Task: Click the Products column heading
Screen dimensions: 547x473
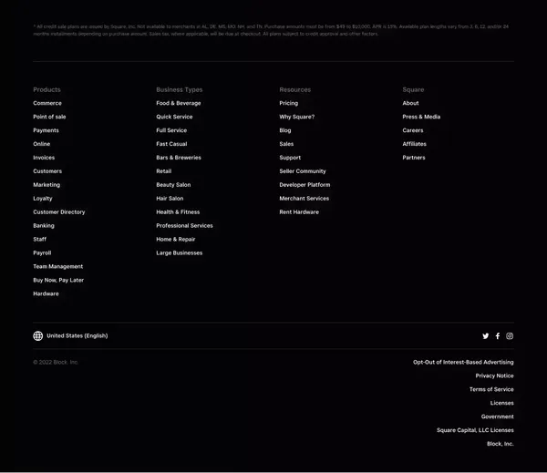Action: (x=46, y=89)
